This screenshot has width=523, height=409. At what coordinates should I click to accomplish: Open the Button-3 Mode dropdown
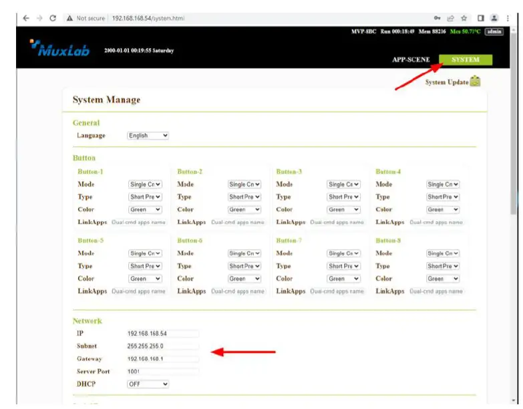[343, 184]
